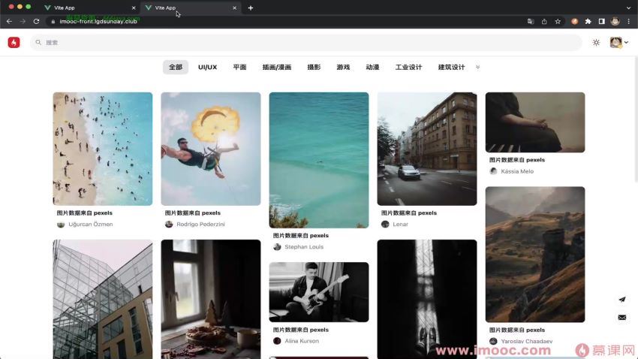Image resolution: width=638 pixels, height=359 pixels.
Task: Click the paper plane feedback icon
Action: pyautogui.click(x=622, y=300)
